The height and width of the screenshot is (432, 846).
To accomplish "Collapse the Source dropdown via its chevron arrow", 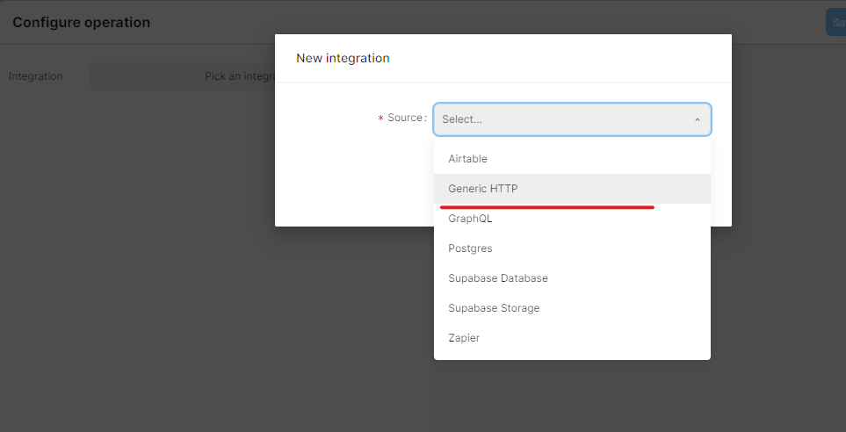I will (x=697, y=119).
